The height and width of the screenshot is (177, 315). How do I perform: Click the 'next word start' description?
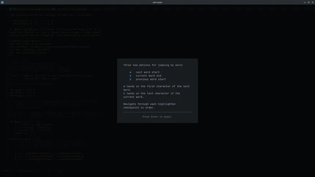148,72
